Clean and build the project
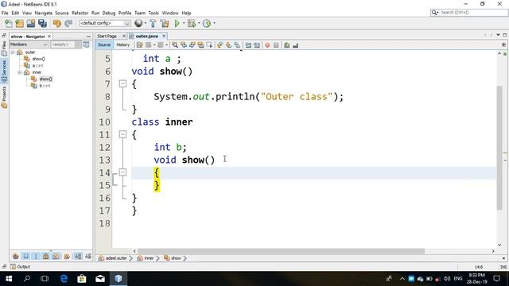 coord(165,23)
